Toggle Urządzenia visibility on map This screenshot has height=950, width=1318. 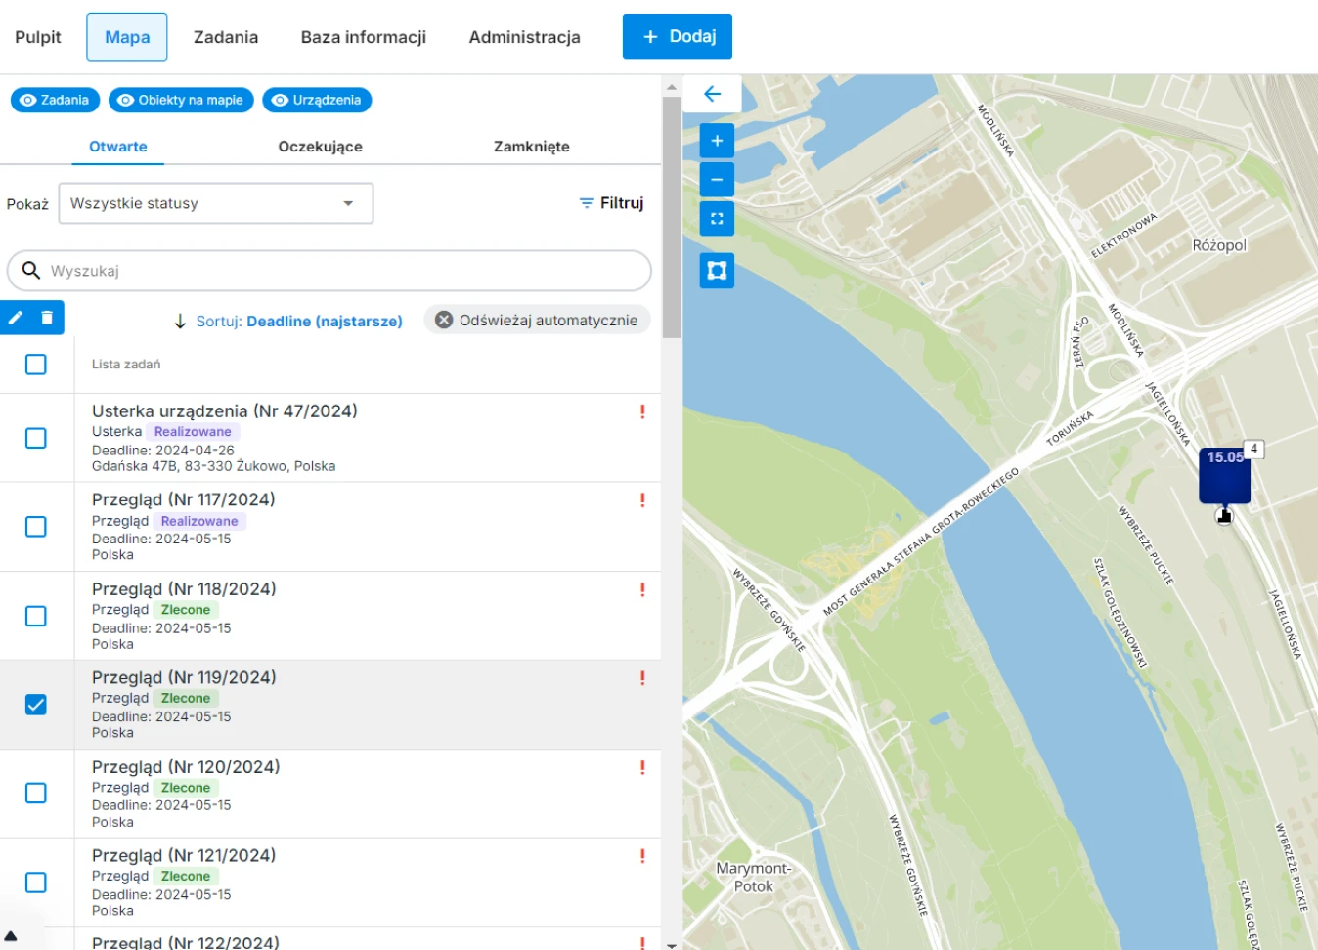click(x=317, y=100)
